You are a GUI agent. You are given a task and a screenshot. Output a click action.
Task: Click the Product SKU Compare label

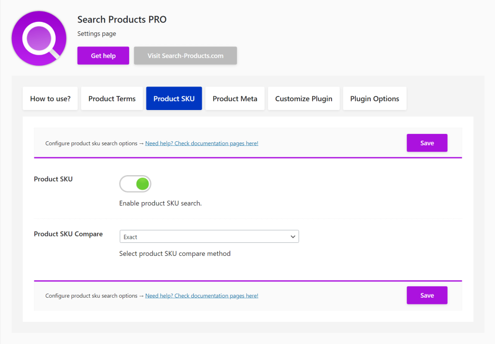[68, 234]
